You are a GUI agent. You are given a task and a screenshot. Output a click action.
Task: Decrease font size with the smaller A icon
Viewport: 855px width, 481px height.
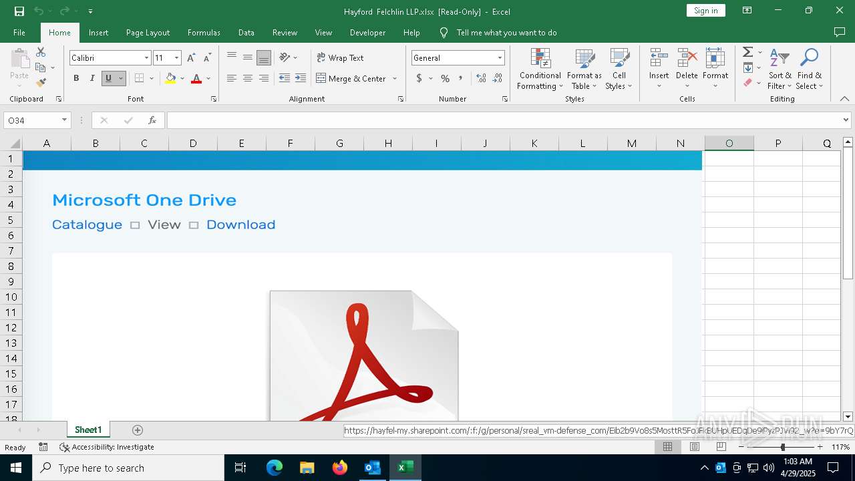pos(207,58)
